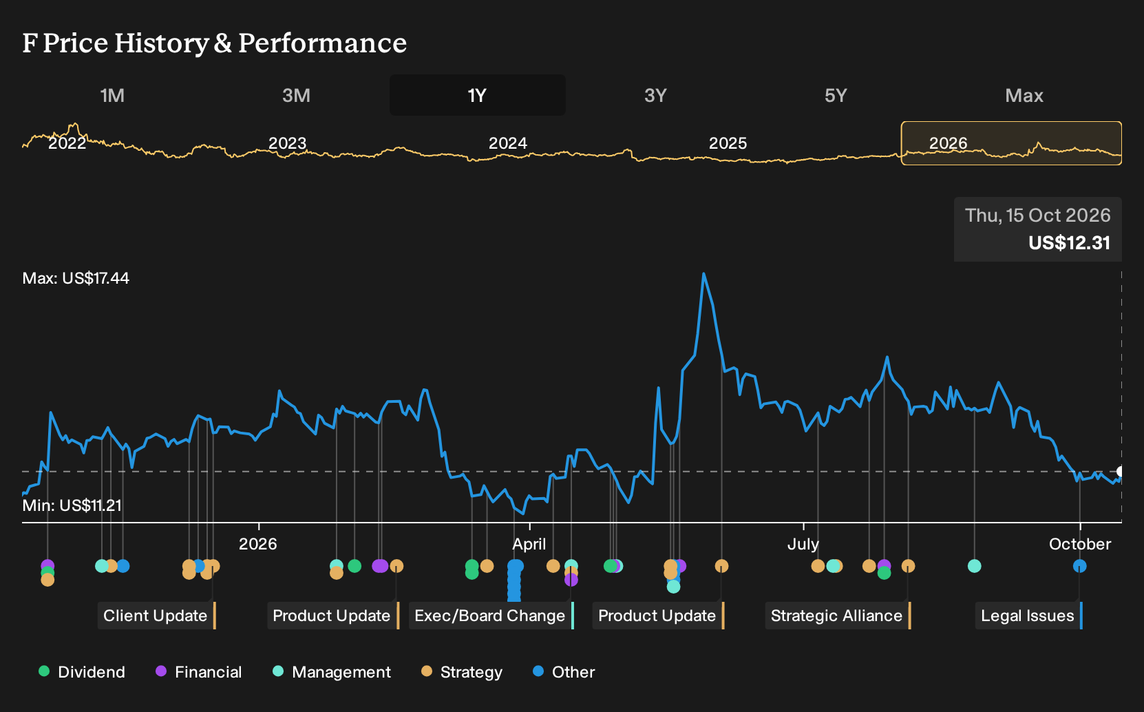Jump to 2023 in the overview sparkline
Image resolution: width=1144 pixels, height=712 pixels.
pyautogui.click(x=287, y=143)
